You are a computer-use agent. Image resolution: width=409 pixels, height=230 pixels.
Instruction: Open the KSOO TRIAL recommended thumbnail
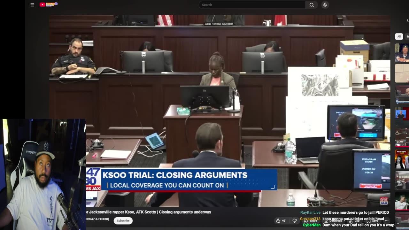pos(402,159)
